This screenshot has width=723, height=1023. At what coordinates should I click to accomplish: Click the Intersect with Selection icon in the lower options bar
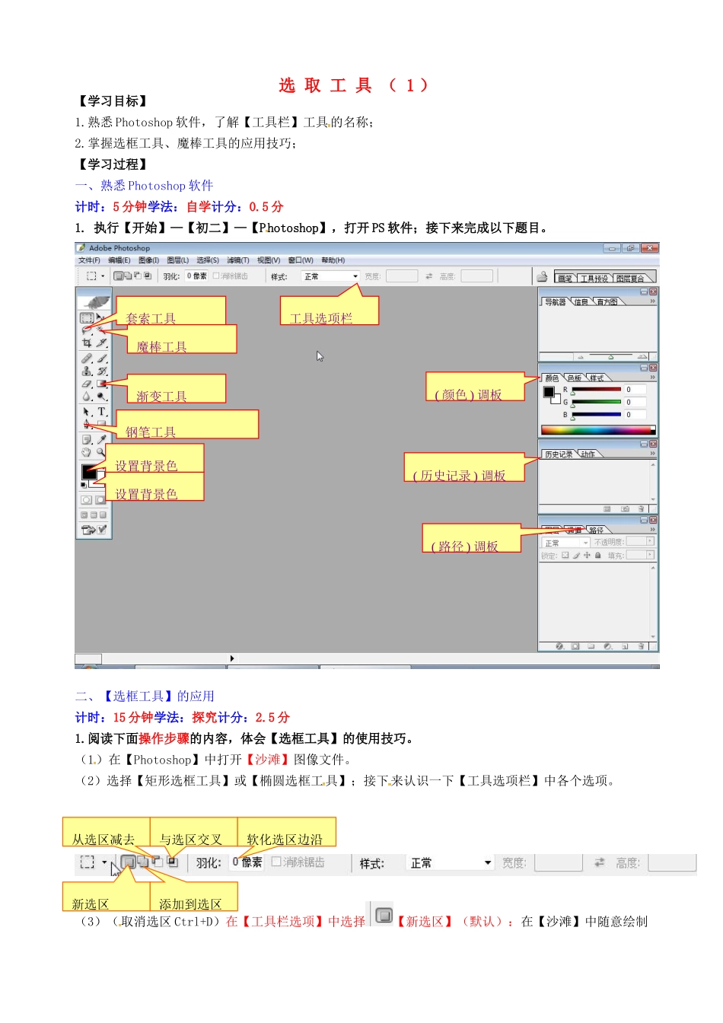click(172, 862)
